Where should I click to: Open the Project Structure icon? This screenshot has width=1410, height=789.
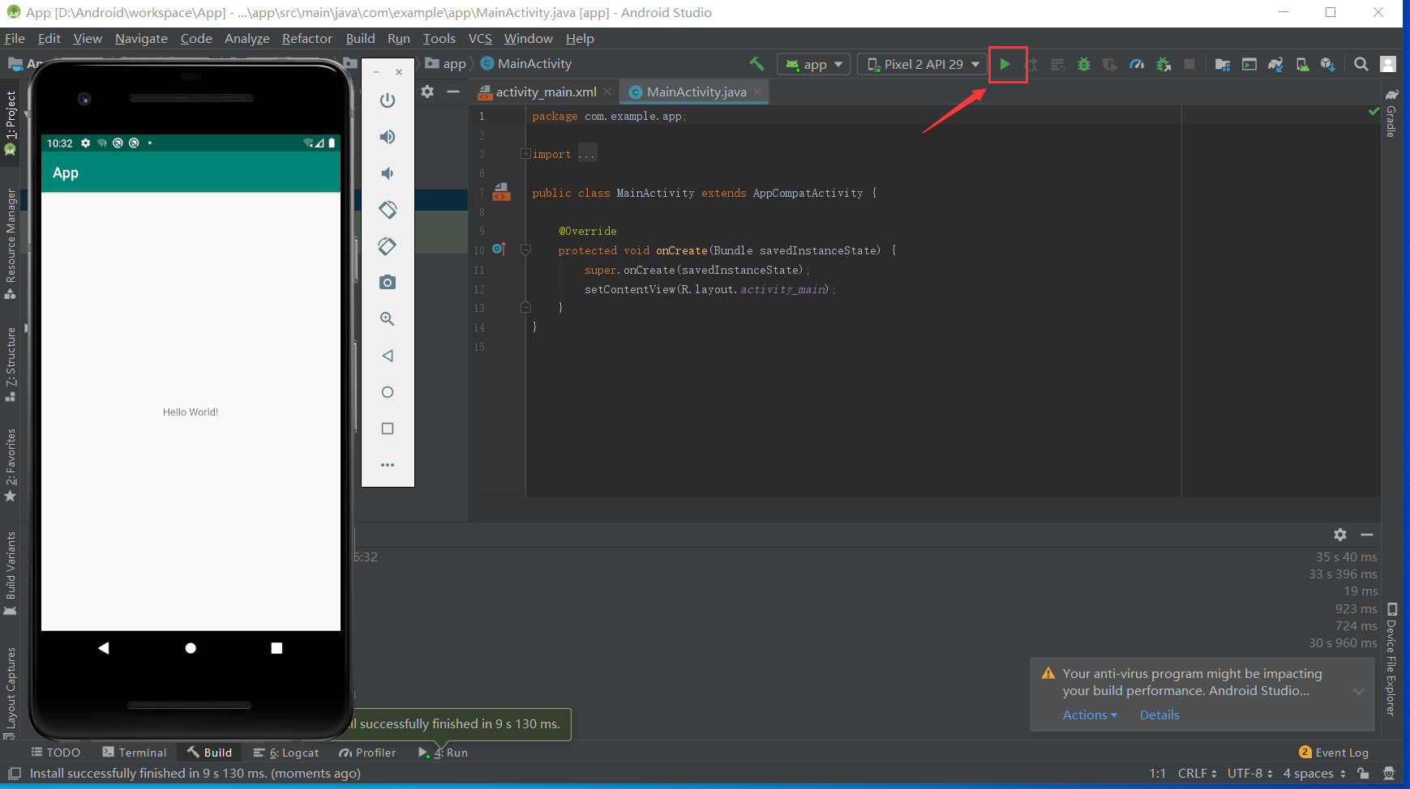pyautogui.click(x=1223, y=64)
